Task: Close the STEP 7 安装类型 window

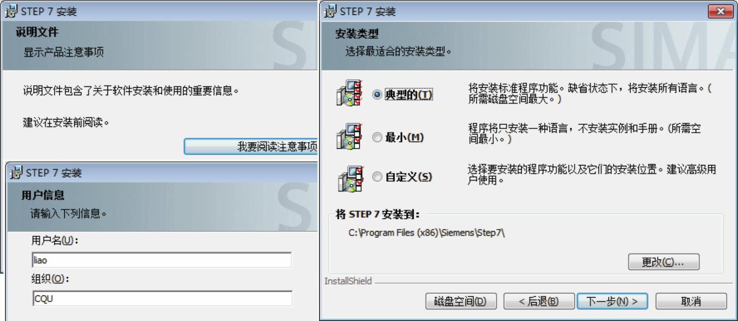Action: point(720,11)
